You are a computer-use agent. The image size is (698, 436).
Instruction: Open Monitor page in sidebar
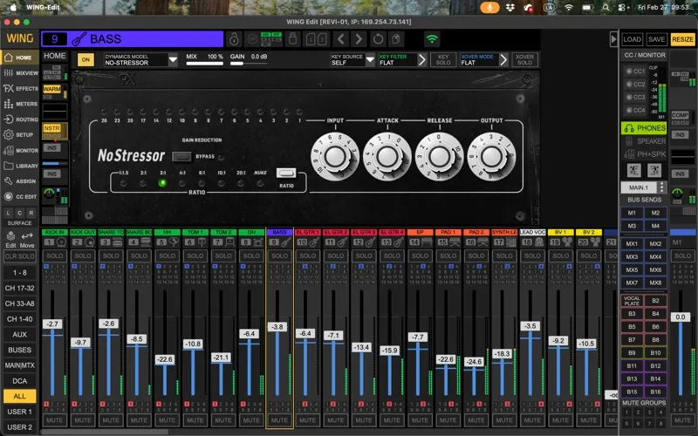coord(20,150)
